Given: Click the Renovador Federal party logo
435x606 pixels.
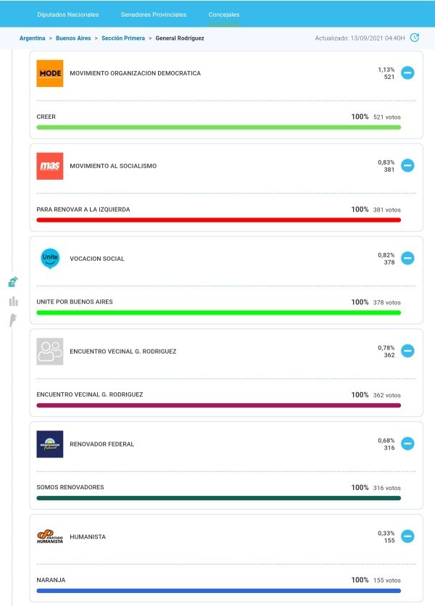Looking at the screenshot, I should pyautogui.click(x=50, y=444).
